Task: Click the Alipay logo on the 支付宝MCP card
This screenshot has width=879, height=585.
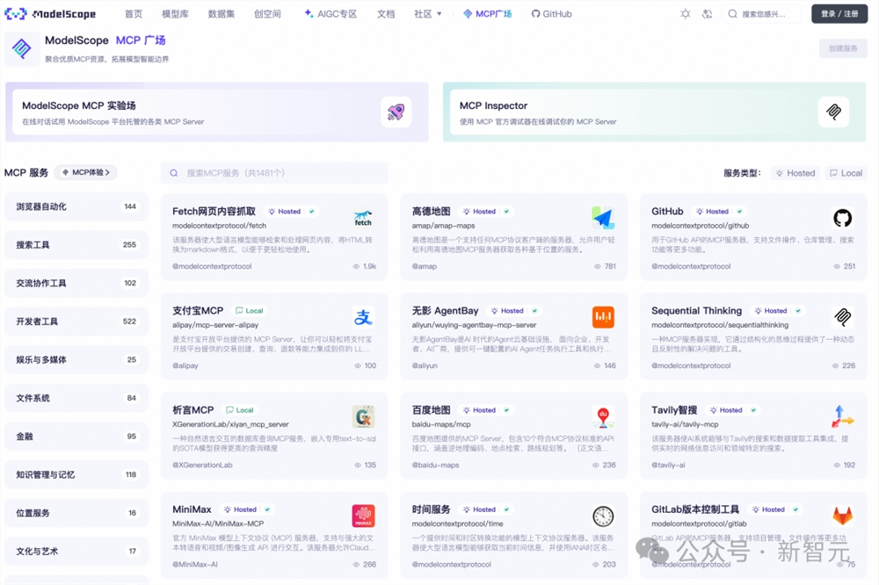Action: (x=363, y=317)
